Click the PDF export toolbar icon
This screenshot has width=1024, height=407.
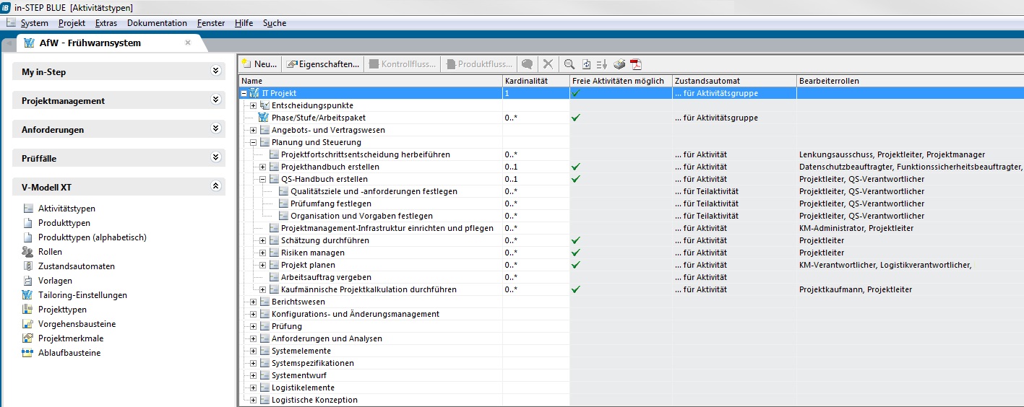[636, 64]
